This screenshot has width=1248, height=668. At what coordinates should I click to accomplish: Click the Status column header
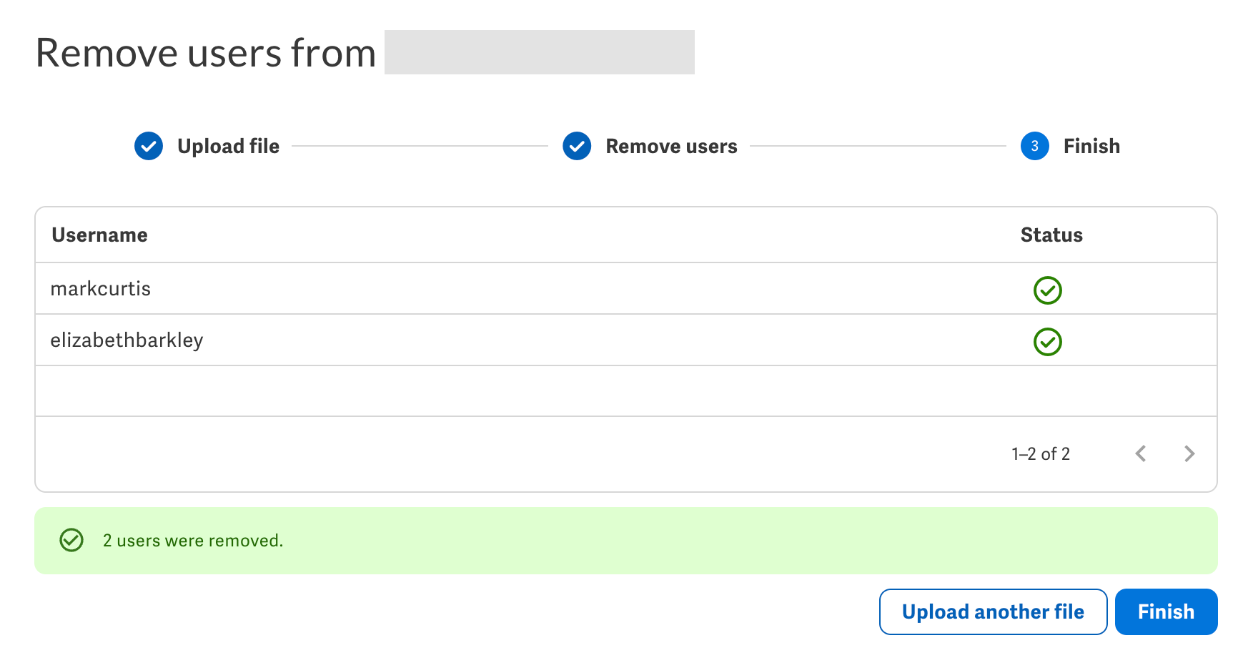pyautogui.click(x=1051, y=235)
